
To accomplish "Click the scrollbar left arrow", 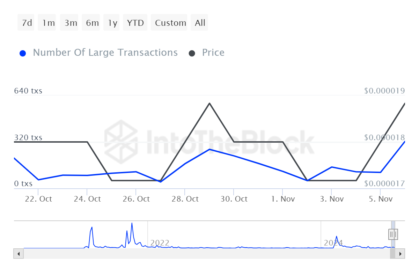I will point(19,254).
